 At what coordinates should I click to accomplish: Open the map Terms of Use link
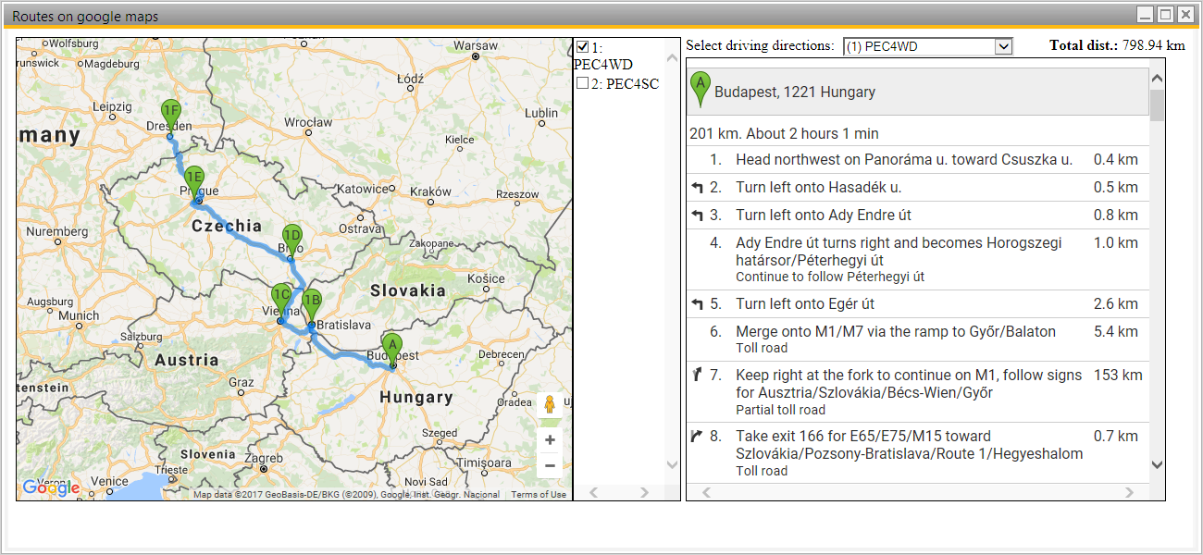[x=539, y=495]
